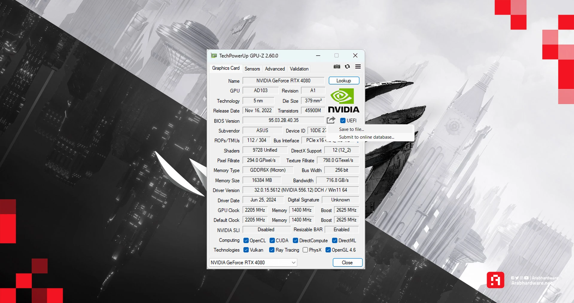Switch to the Graphics Card tab

coord(226,68)
